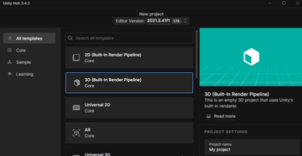
Task: Minimize the Unity Hub window
Action: pyautogui.click(x=270, y=3)
